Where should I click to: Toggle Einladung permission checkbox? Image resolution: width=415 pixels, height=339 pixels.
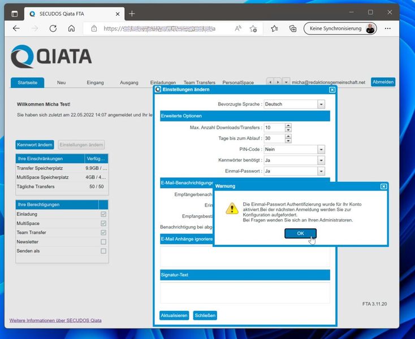pos(103,214)
